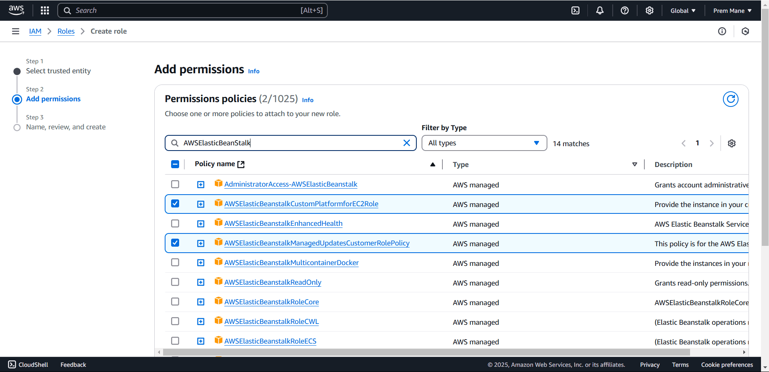
Task: Toggle the select-all policies checkbox
Action: click(x=175, y=164)
